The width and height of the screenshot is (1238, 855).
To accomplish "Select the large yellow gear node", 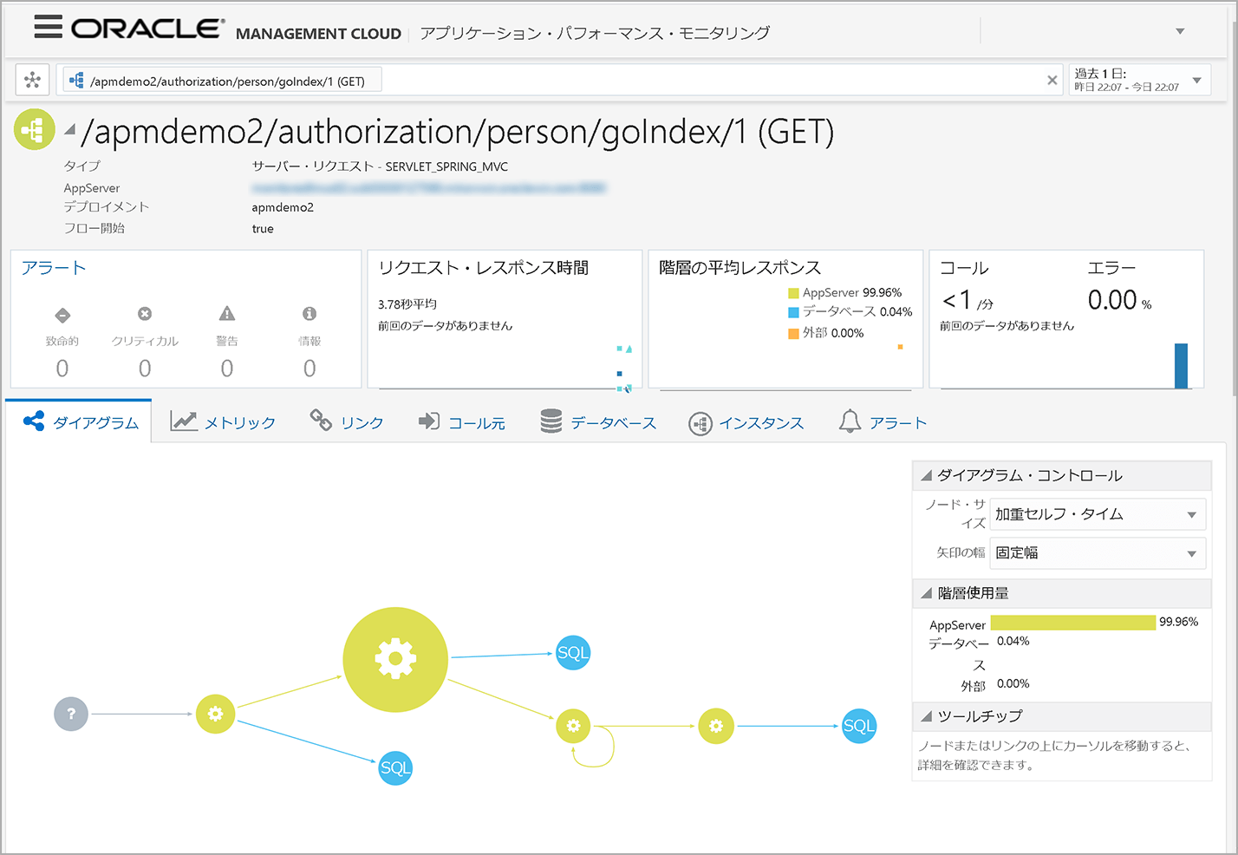I will tap(395, 660).
